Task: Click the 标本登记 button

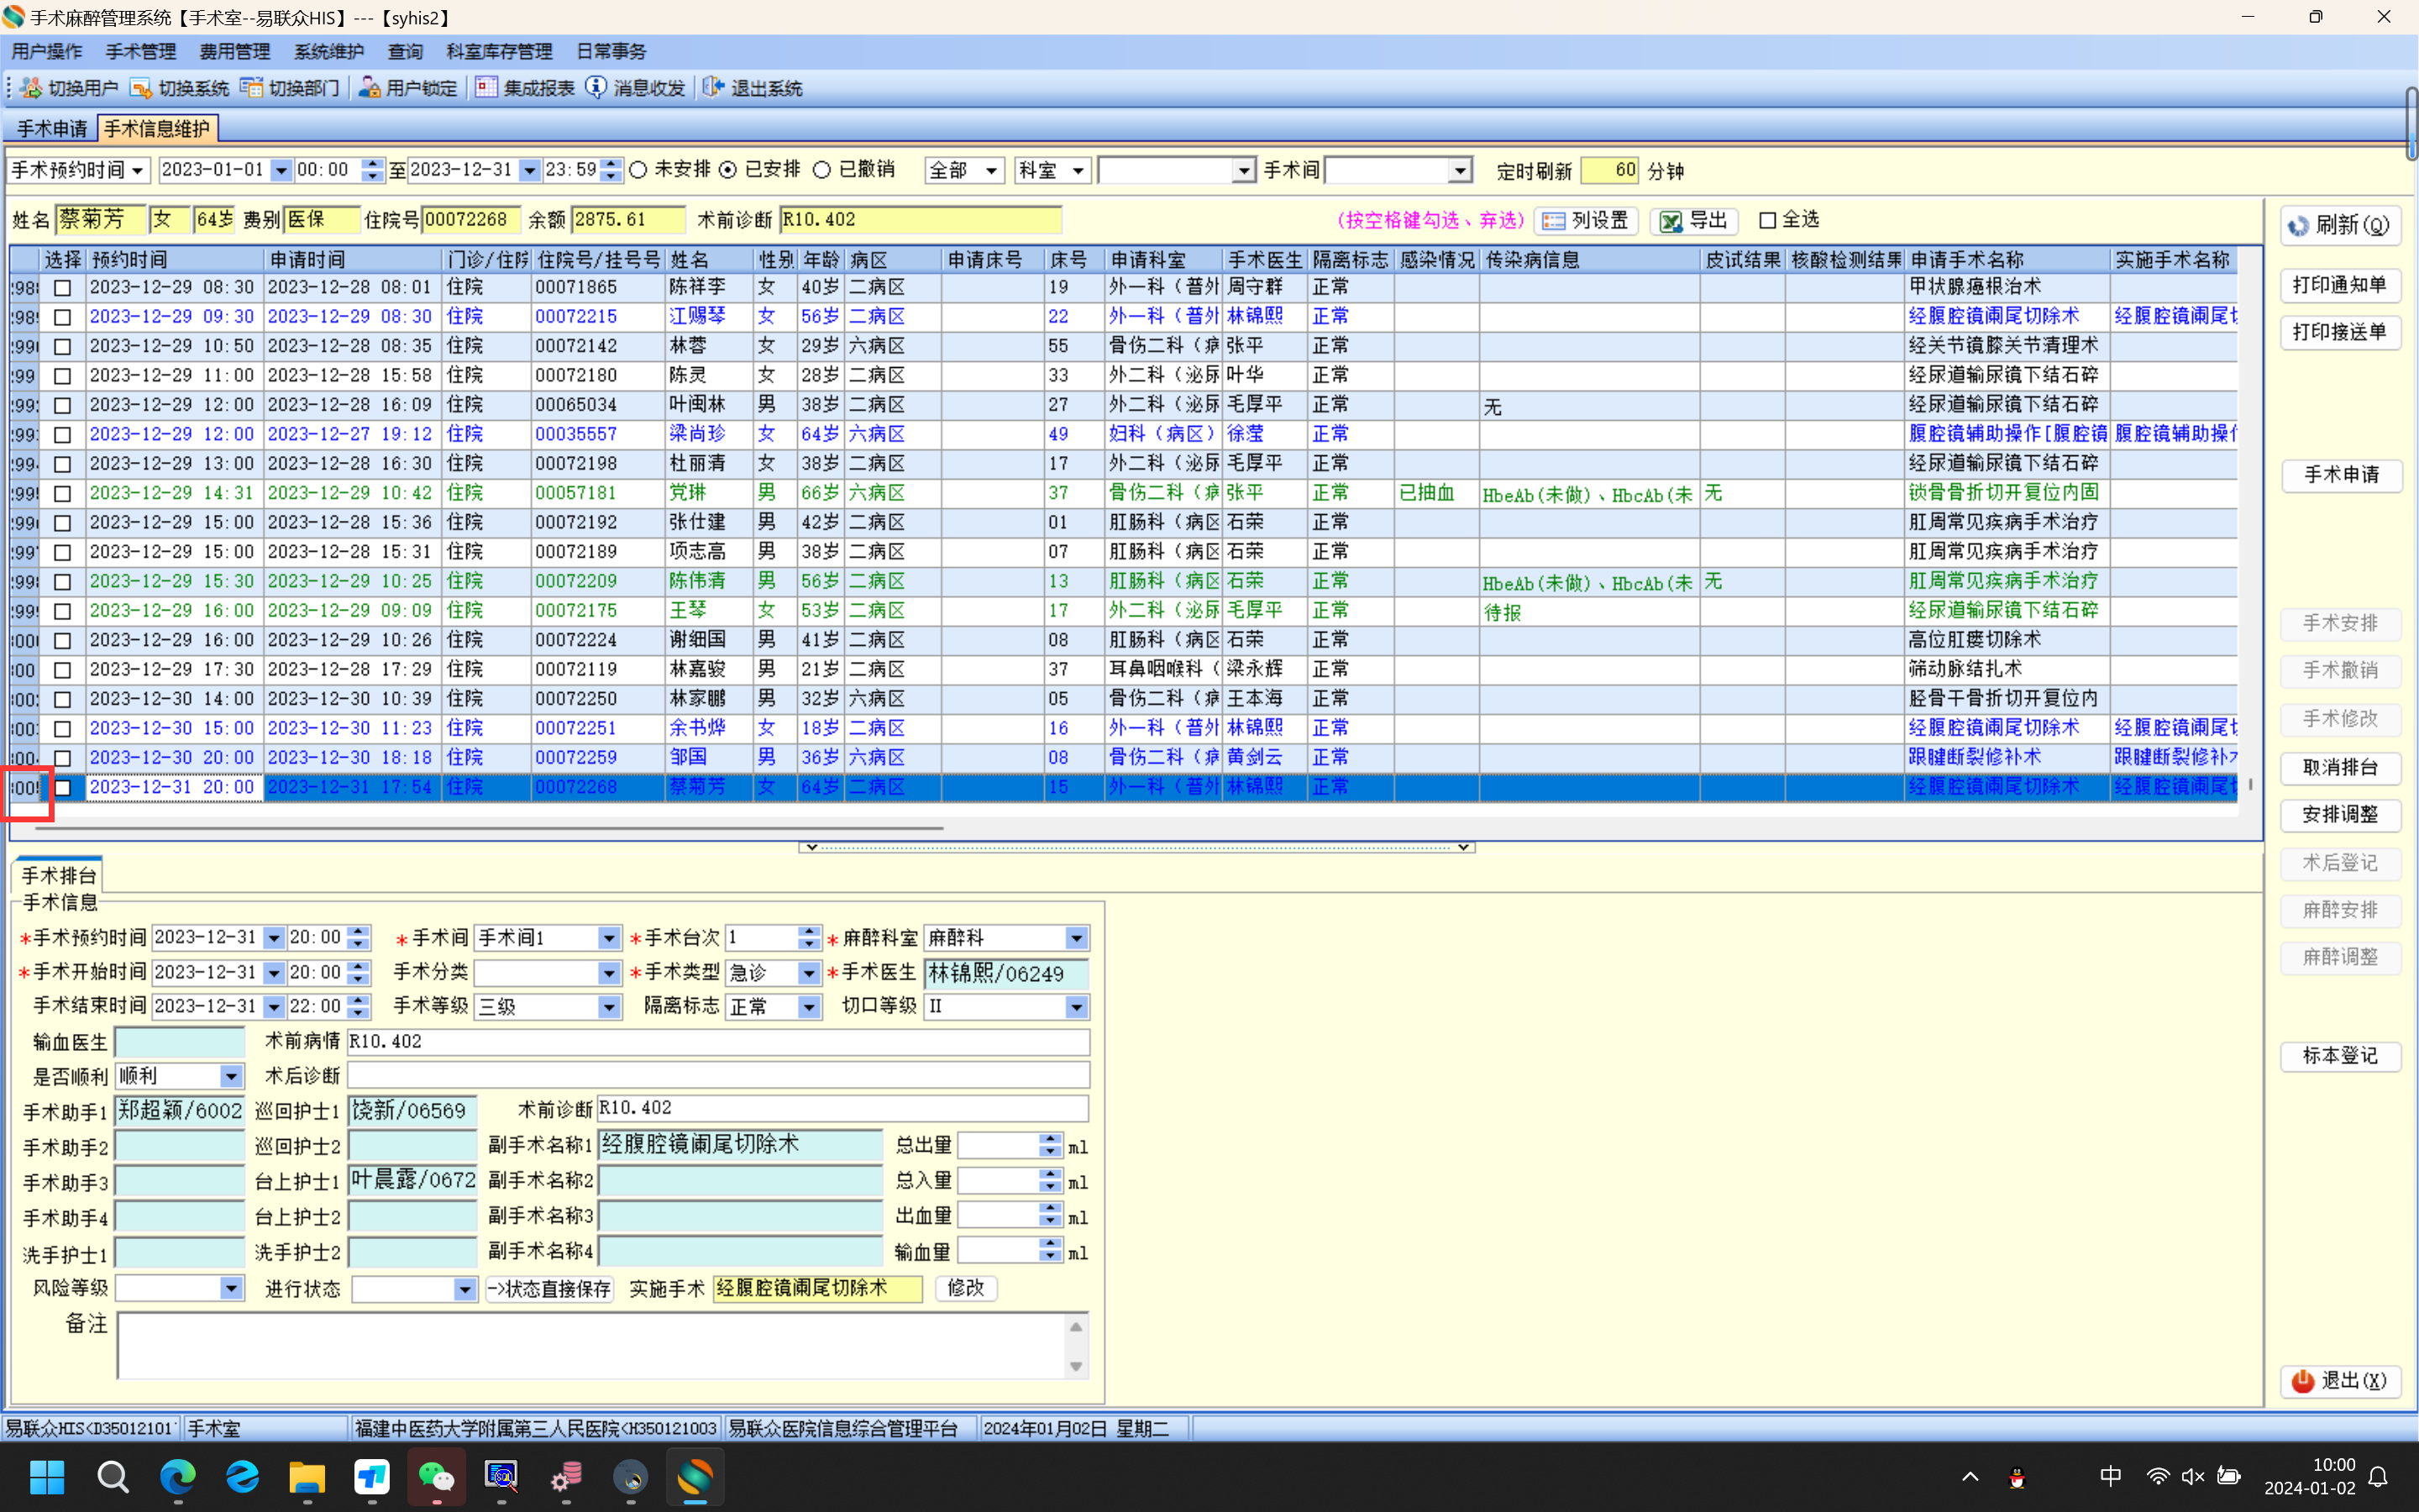Action: pyautogui.click(x=2339, y=1055)
